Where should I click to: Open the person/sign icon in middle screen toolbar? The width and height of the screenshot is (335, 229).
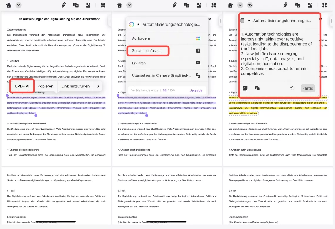pyautogui.click(x=199, y=5)
